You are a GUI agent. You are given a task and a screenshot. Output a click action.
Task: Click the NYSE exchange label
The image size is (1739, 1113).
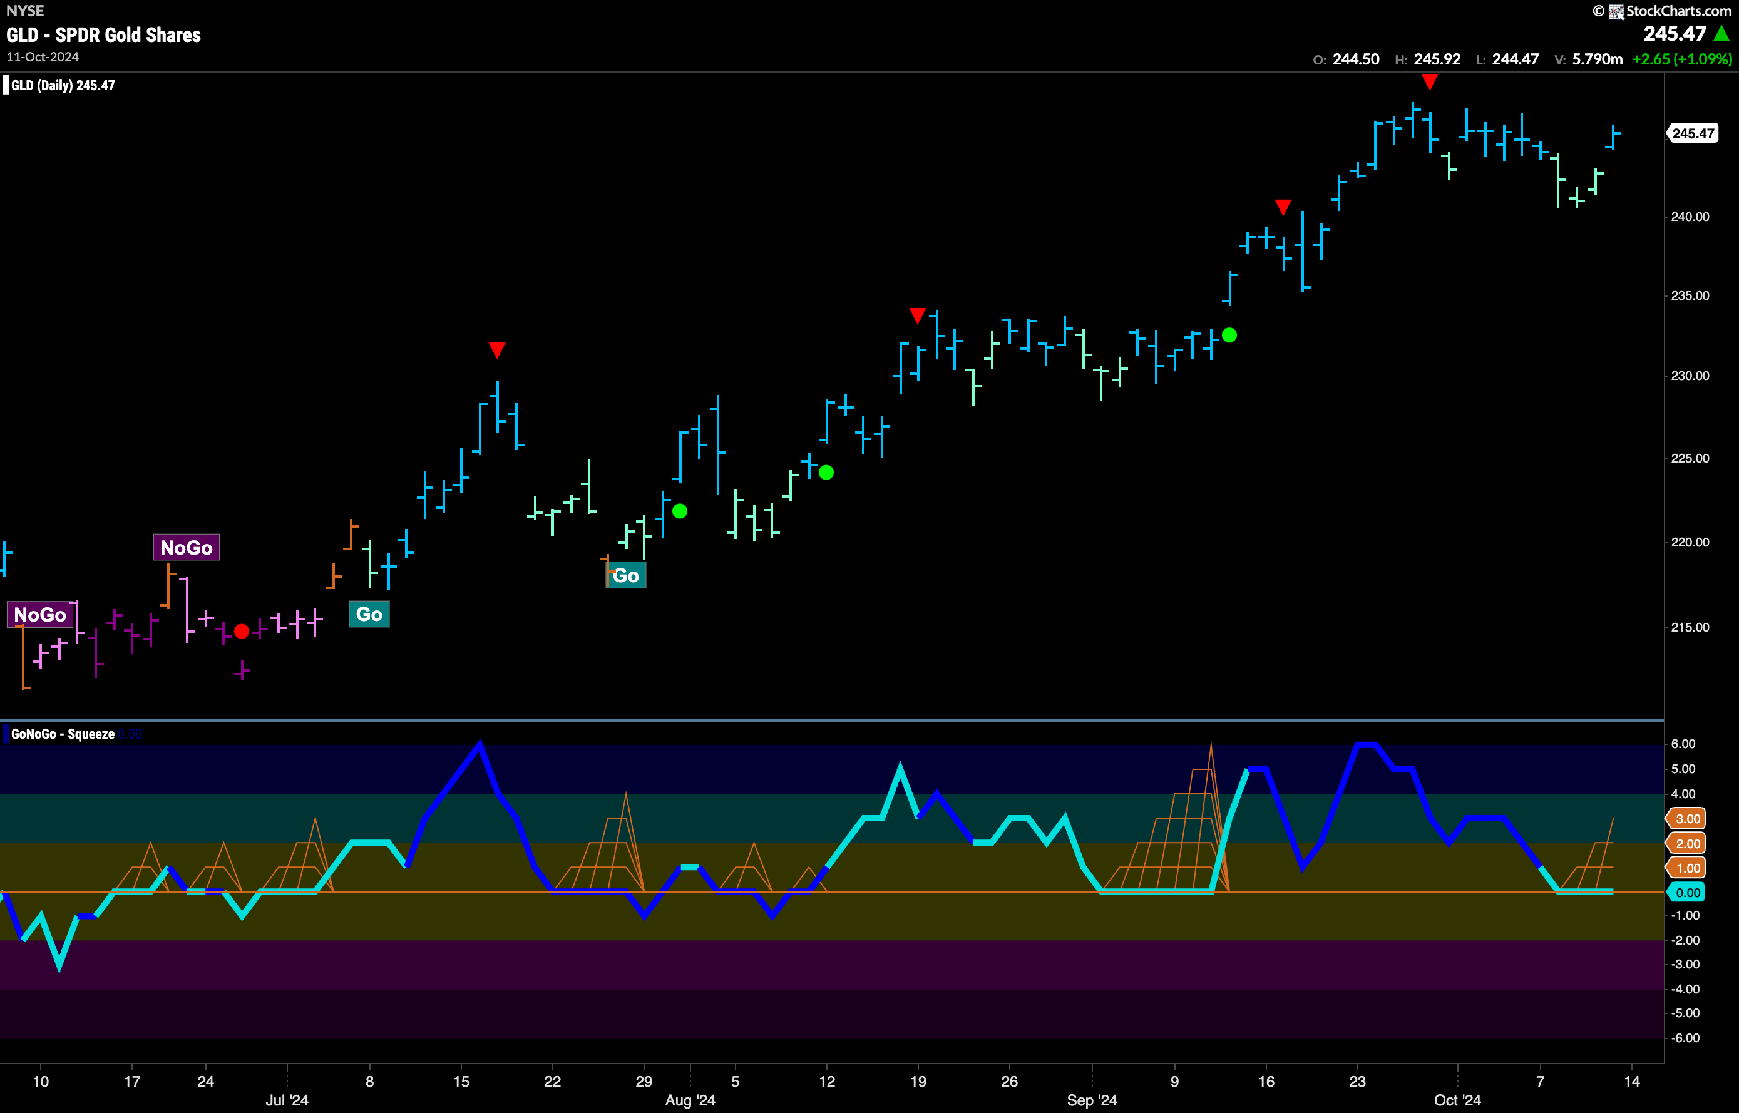coord(24,11)
